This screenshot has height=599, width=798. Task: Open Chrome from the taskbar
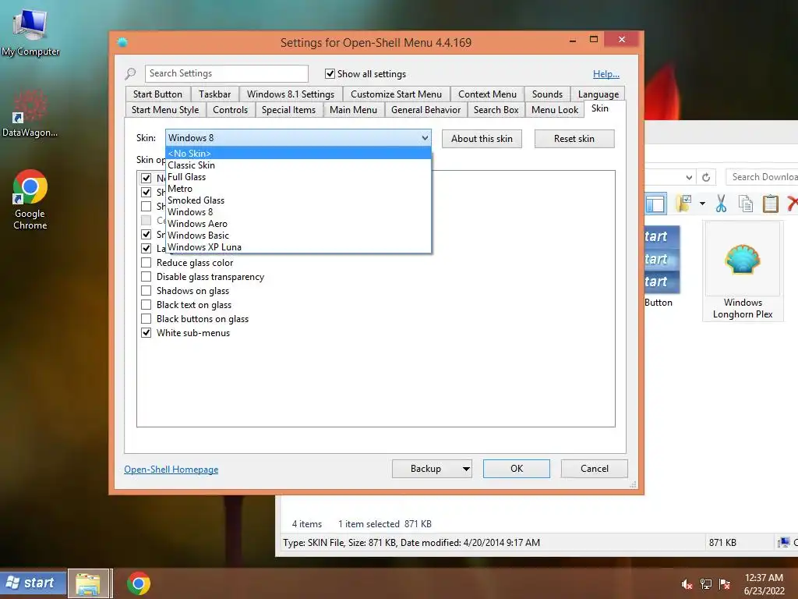[x=139, y=583]
